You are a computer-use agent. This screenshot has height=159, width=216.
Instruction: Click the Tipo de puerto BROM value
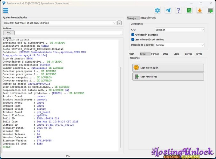pyautogui.click(x=29, y=59)
